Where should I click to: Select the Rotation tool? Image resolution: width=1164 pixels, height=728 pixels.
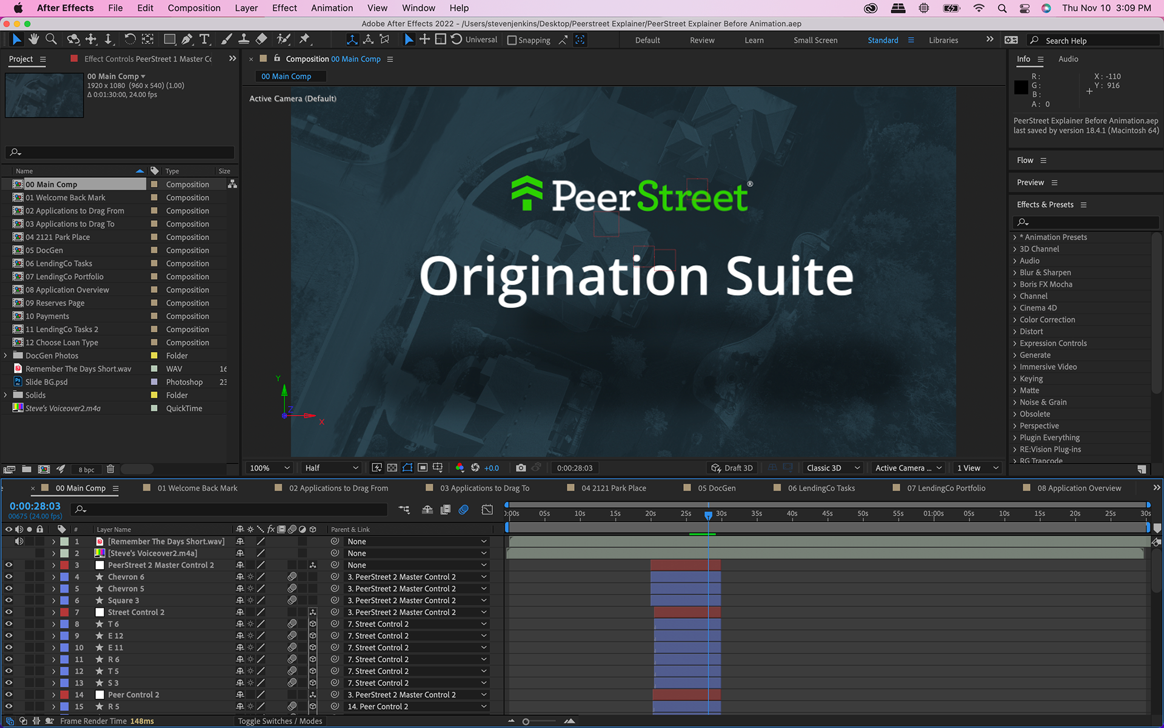130,39
